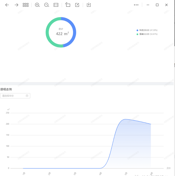Click the 422 m² total in donut center

coord(62,34)
